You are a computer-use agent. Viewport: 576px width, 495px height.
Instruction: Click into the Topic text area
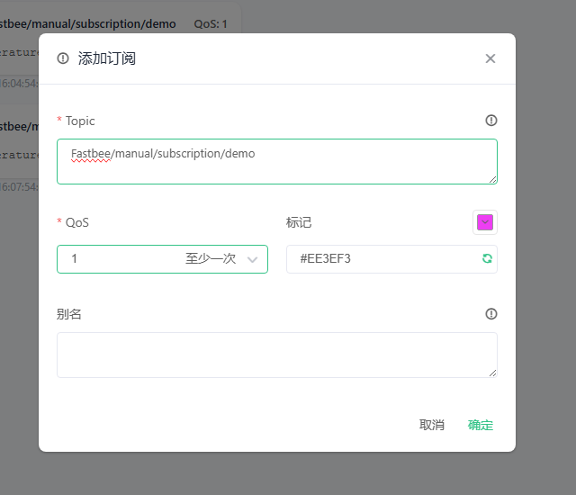277,162
